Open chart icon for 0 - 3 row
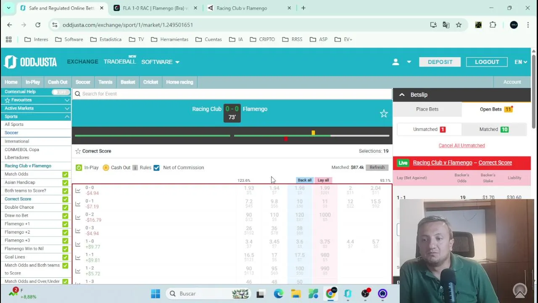Screen dimensions: 538x303 click(x=78, y=231)
